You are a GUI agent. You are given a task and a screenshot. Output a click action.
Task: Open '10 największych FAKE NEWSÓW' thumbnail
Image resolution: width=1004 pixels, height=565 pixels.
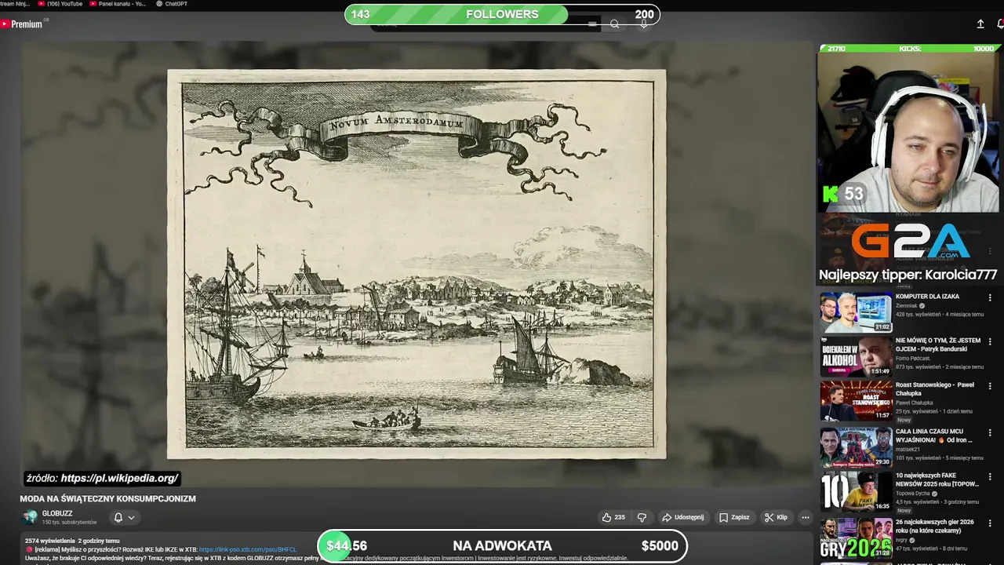(x=857, y=491)
